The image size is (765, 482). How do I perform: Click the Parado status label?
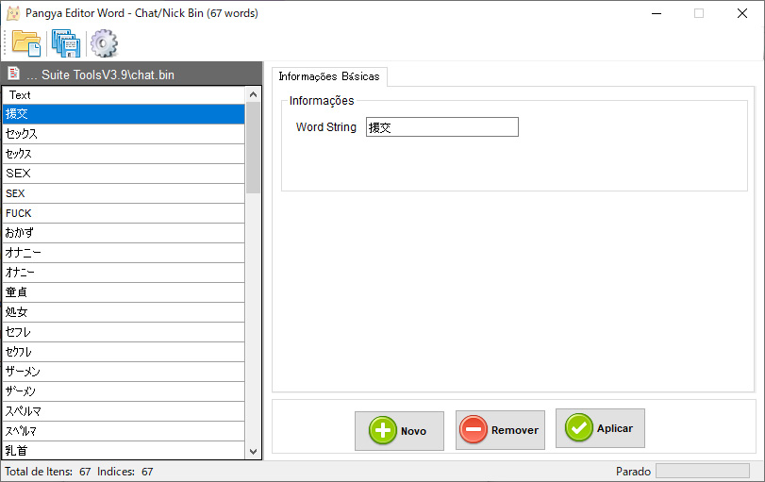(x=633, y=472)
